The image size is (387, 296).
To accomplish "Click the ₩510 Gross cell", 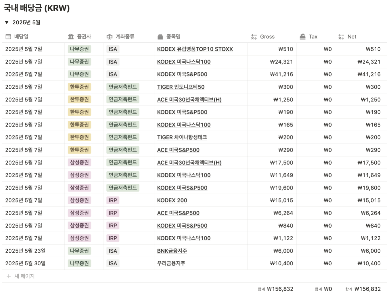I will pos(272,49).
